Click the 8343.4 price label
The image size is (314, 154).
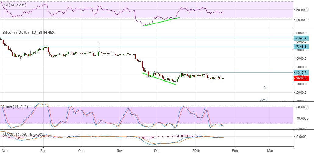point(301,38)
